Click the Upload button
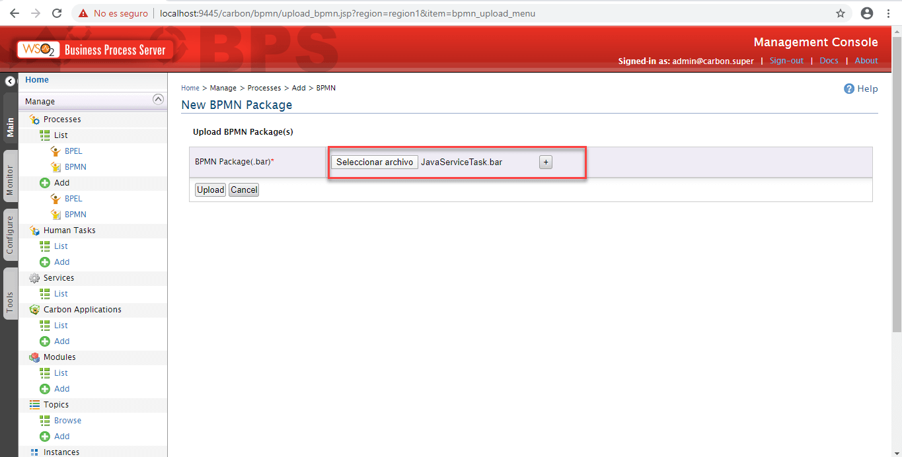 click(209, 190)
